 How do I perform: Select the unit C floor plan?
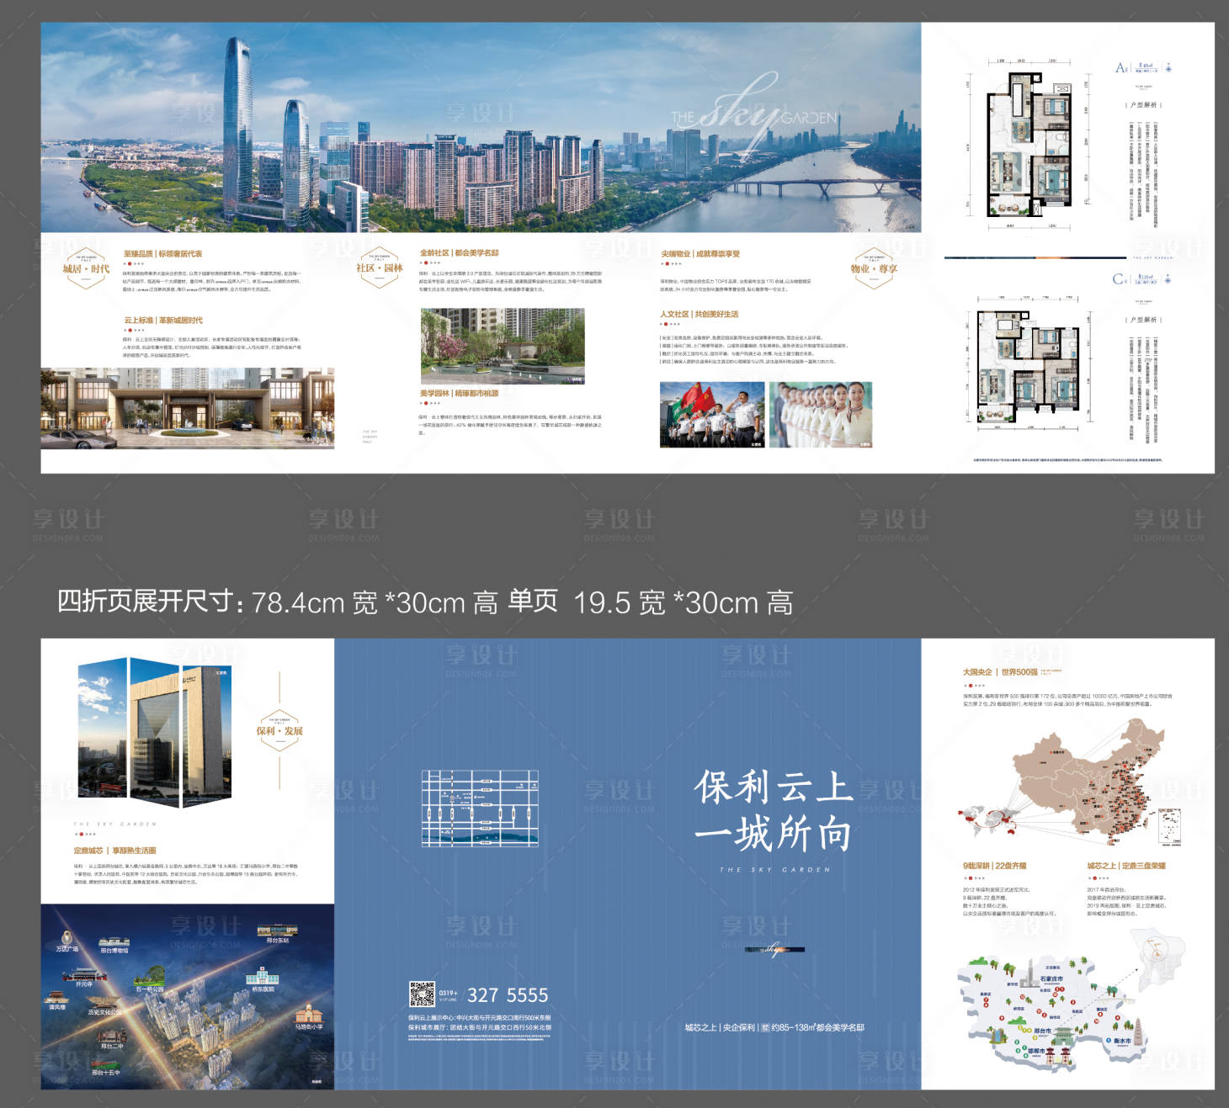1028,363
